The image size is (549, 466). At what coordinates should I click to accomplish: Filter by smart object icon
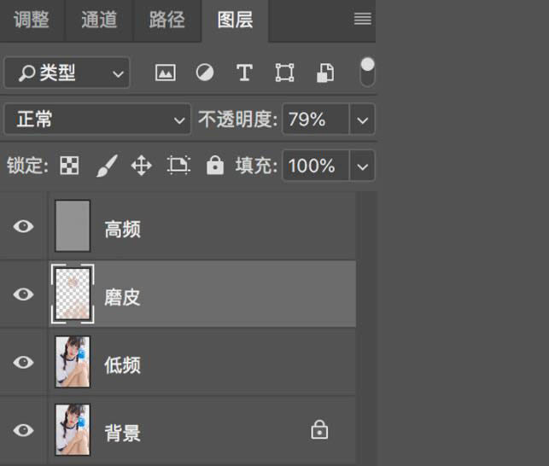(324, 73)
